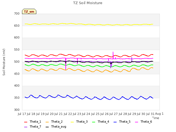The height and width of the screenshot is (132, 176).
Task: Click the Jul 27 x-axis label
Action: coord(114,114)
